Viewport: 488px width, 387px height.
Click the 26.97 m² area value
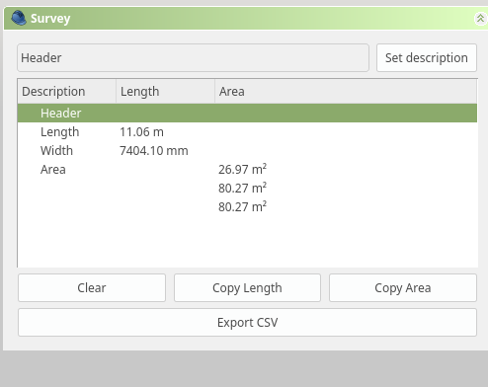242,169
